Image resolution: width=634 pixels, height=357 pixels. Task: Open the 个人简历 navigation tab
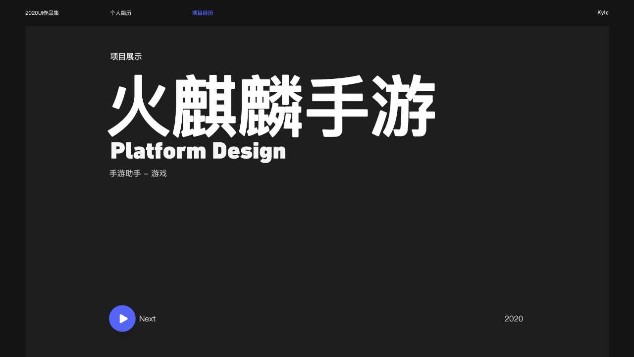(121, 13)
